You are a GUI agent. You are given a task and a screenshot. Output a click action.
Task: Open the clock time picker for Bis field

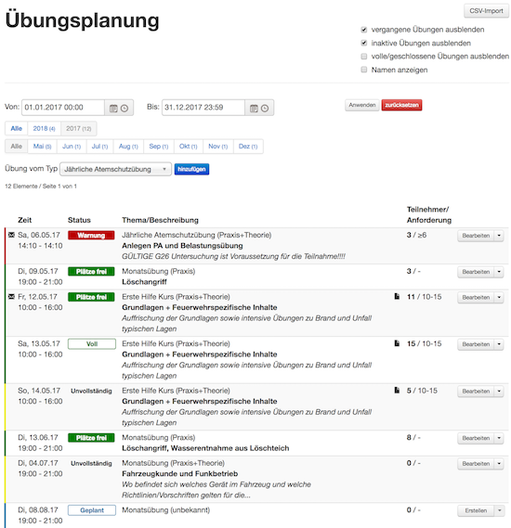[x=265, y=108]
